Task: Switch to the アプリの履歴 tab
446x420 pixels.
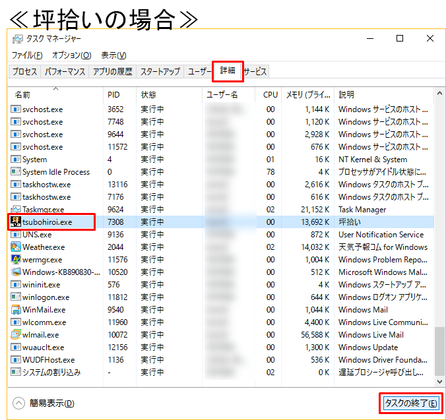Action: tap(113, 71)
